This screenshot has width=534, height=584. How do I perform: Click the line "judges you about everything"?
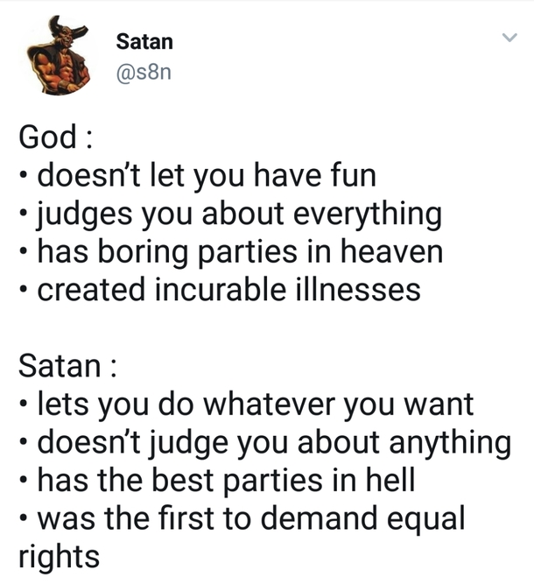click(239, 215)
